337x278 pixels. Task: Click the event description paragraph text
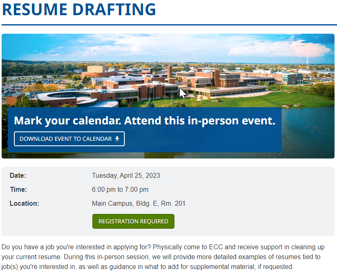point(163,257)
